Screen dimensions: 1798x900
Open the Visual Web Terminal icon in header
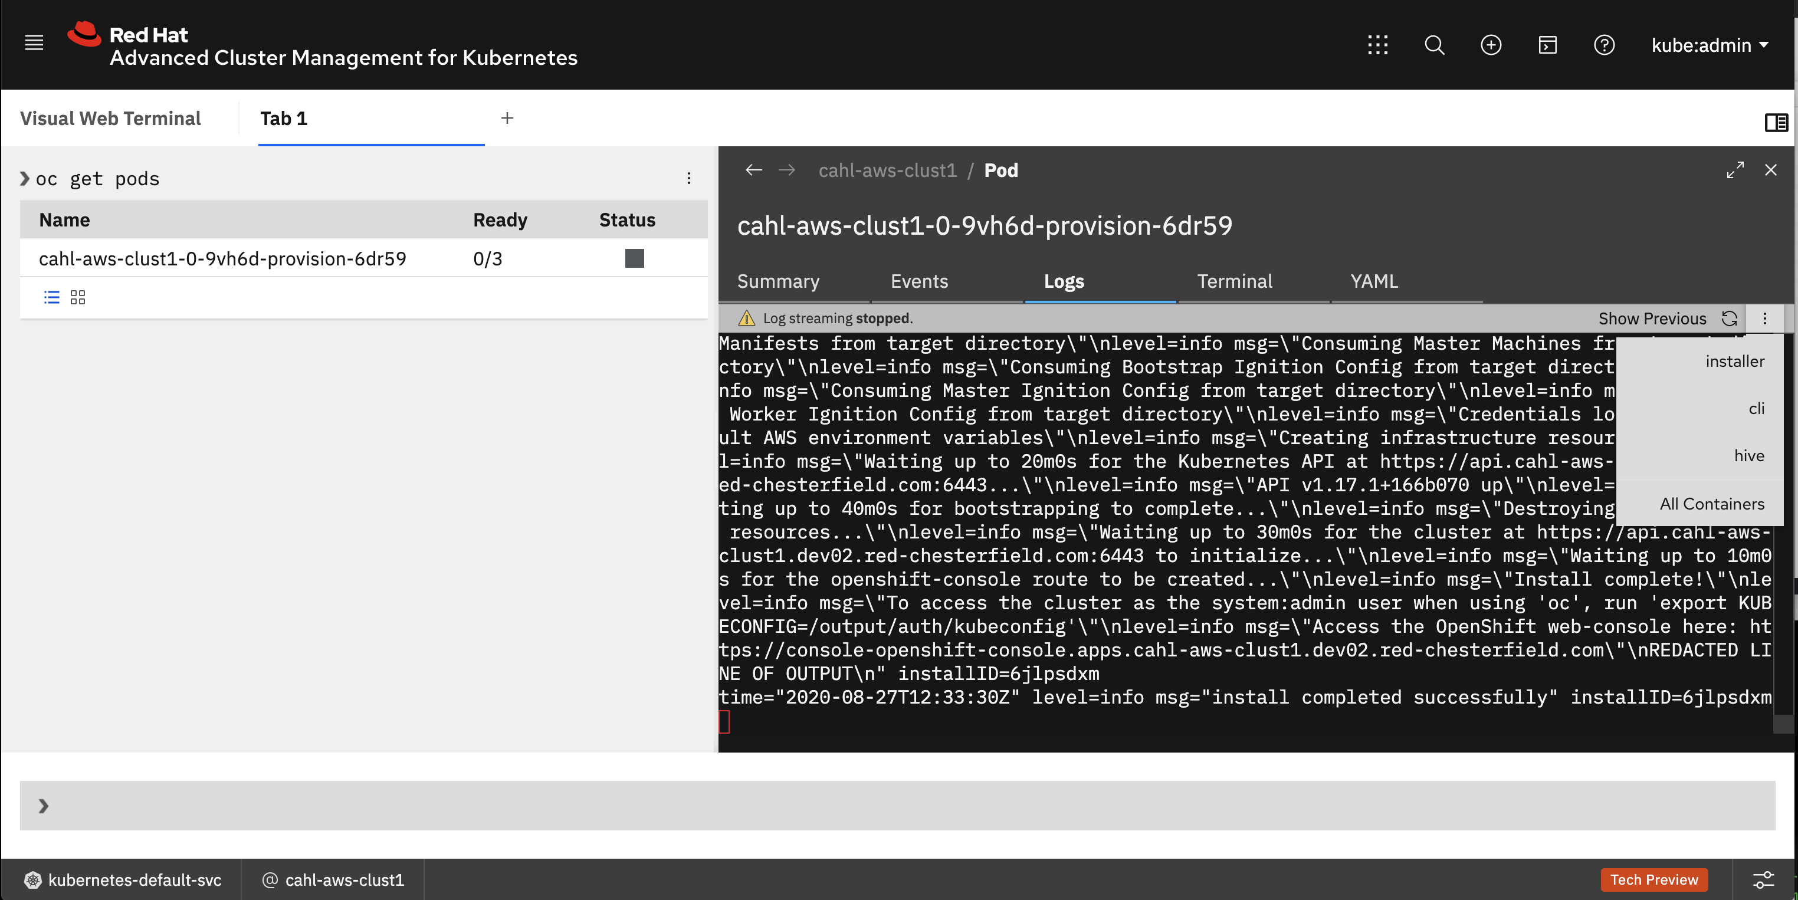[x=1547, y=45]
